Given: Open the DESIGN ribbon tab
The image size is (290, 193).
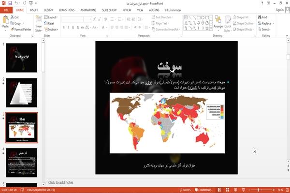Looking at the screenshot, I should [x=48, y=10].
